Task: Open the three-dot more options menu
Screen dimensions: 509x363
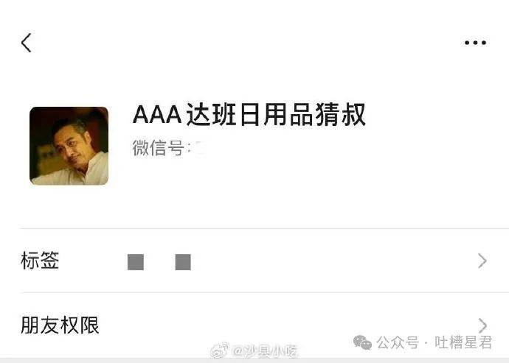Action: click(475, 43)
